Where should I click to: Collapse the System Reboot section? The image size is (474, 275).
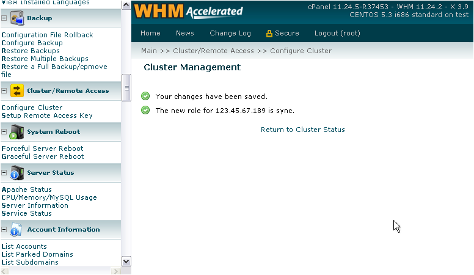click(4, 131)
